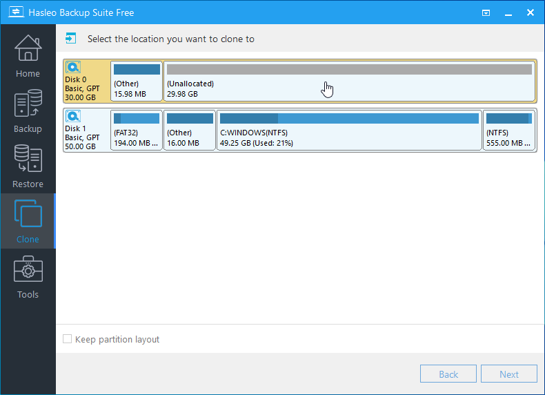Click the '29.98 GB' unallocated size text

tap(183, 94)
